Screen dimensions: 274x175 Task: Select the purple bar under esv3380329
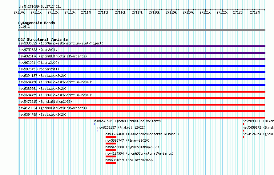142,46
